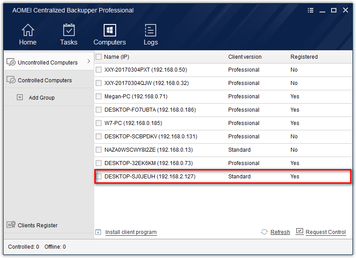
Task: Select row name DESKTOP-32EK6KM (192.168.0.73)
Action: (149, 163)
